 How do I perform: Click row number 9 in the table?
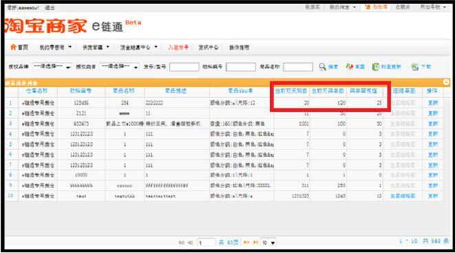point(11,185)
